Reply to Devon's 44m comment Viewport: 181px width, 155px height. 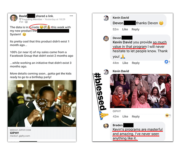pos(136,63)
